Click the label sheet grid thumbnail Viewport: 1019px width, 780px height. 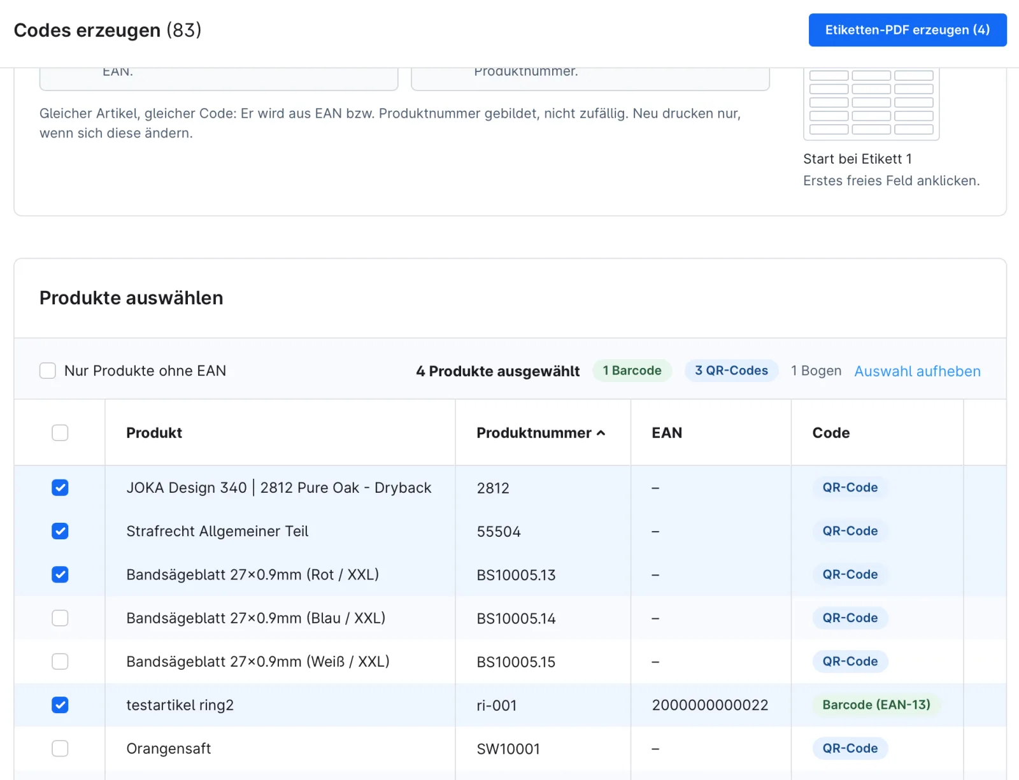871,103
